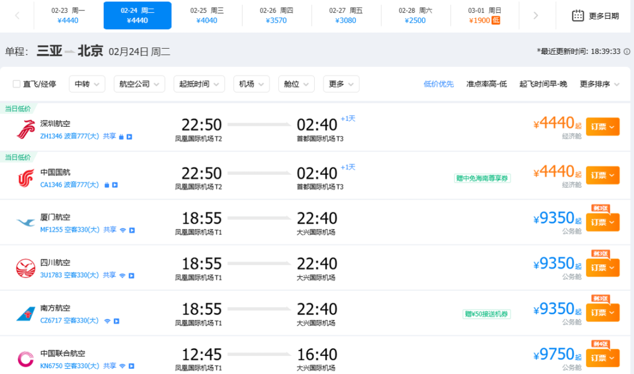Select the 02-25 周三 date tab
634x374 pixels.
207,15
